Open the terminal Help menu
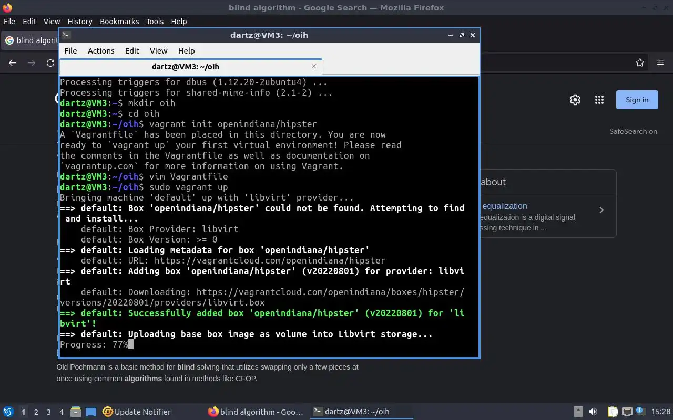Viewport: 673px width, 420px height. (186, 51)
